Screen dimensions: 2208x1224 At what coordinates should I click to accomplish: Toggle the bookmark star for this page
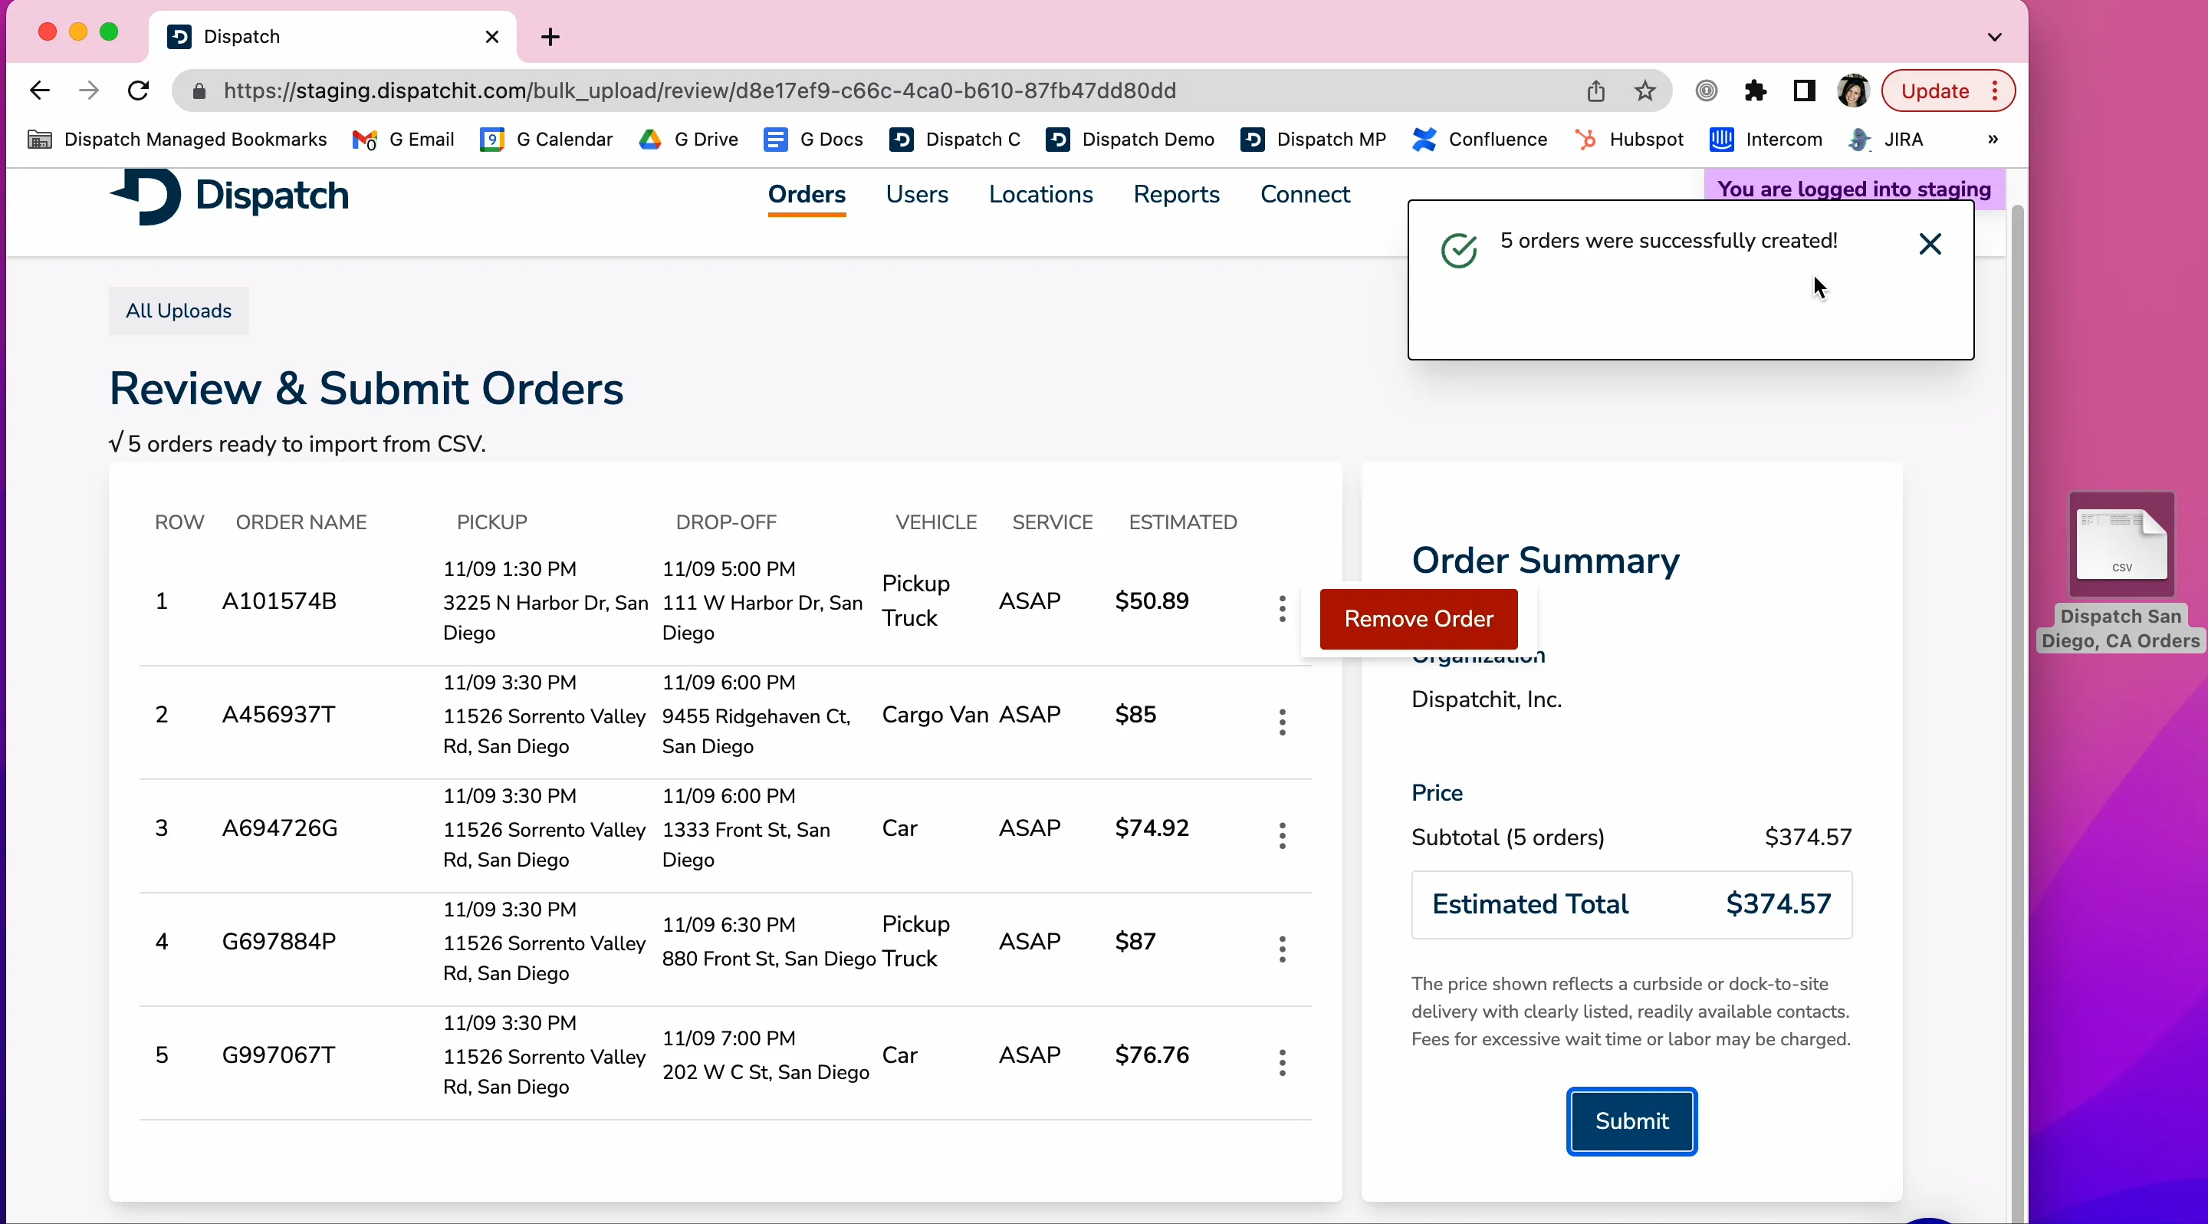pyautogui.click(x=1644, y=90)
